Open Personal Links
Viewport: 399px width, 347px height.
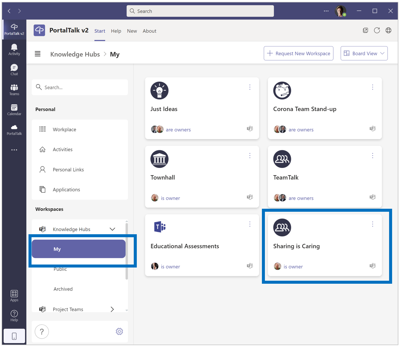pos(80,169)
